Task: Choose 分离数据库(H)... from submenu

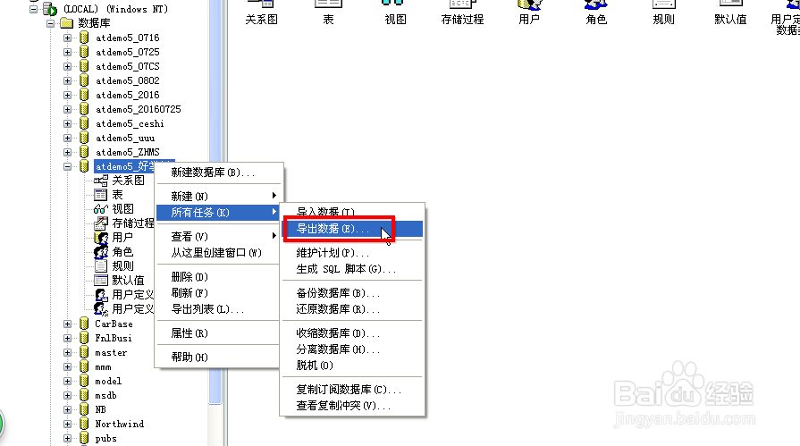Action: pos(352,349)
